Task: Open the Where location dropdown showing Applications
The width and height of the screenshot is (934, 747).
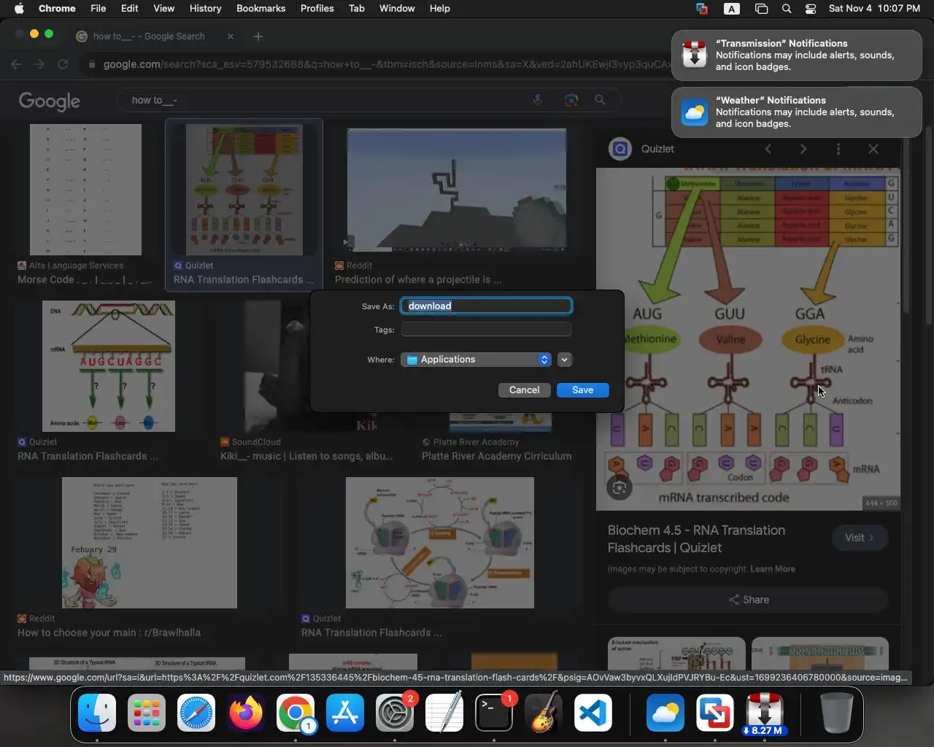Action: [476, 360]
